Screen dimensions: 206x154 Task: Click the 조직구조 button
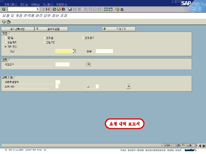119,29
